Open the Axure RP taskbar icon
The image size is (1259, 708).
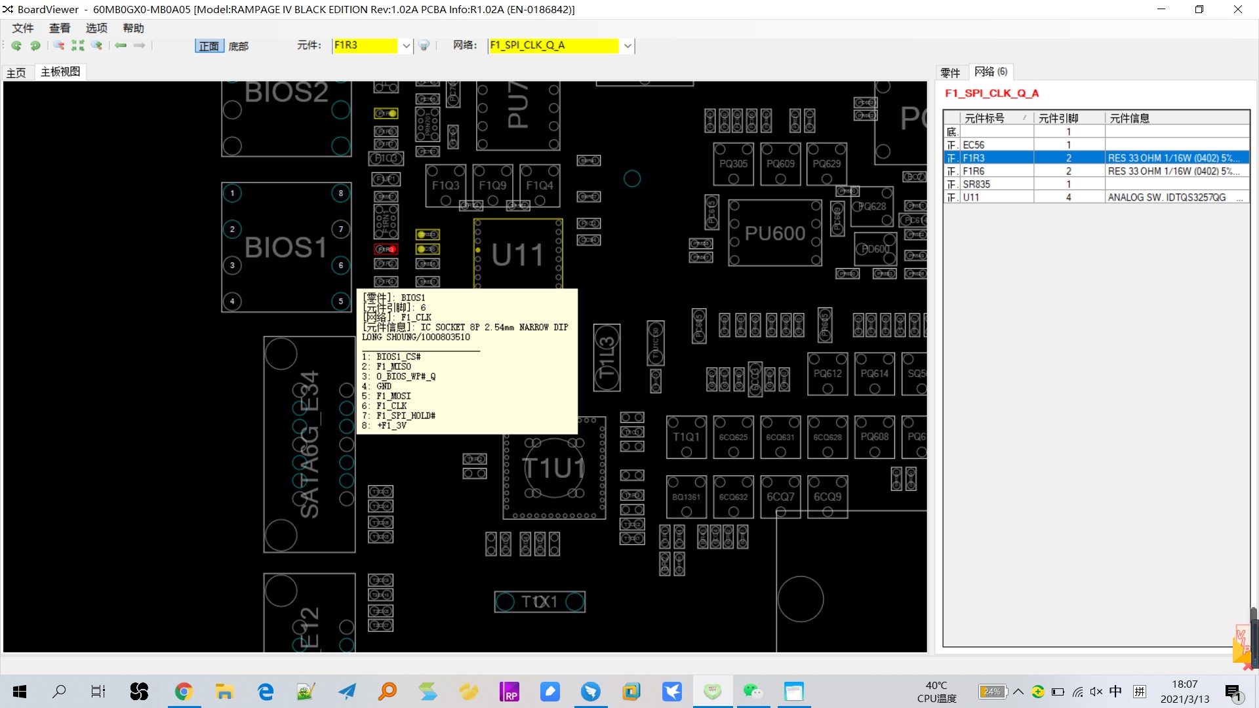click(509, 692)
